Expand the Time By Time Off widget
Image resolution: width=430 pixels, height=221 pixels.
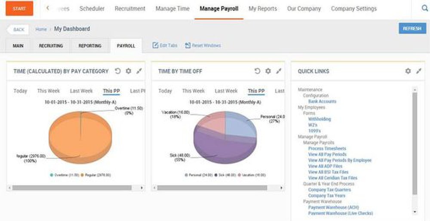click(279, 71)
